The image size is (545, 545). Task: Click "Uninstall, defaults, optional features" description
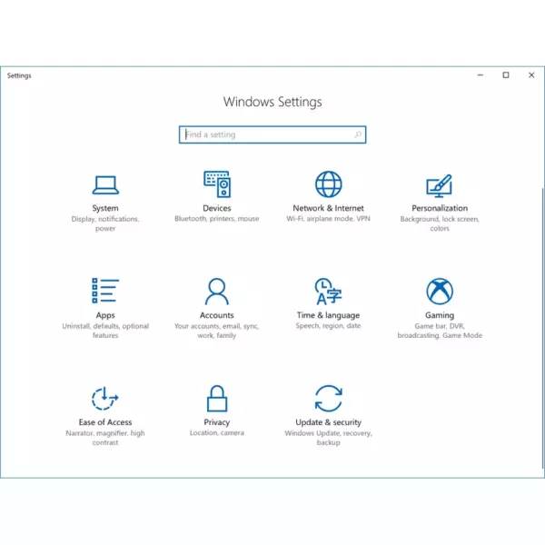click(x=105, y=331)
